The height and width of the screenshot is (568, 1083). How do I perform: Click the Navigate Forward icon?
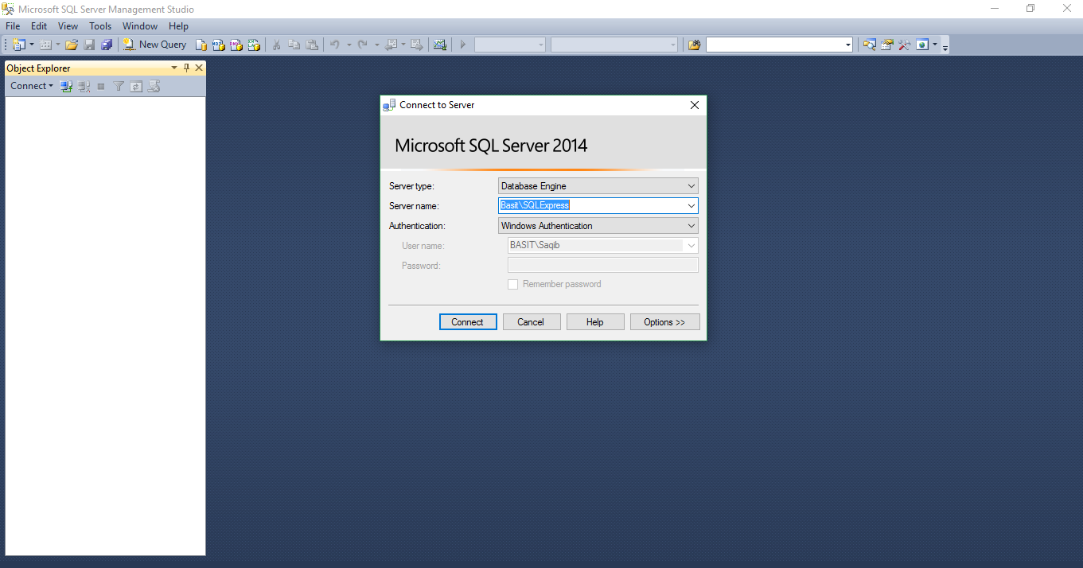[416, 45]
